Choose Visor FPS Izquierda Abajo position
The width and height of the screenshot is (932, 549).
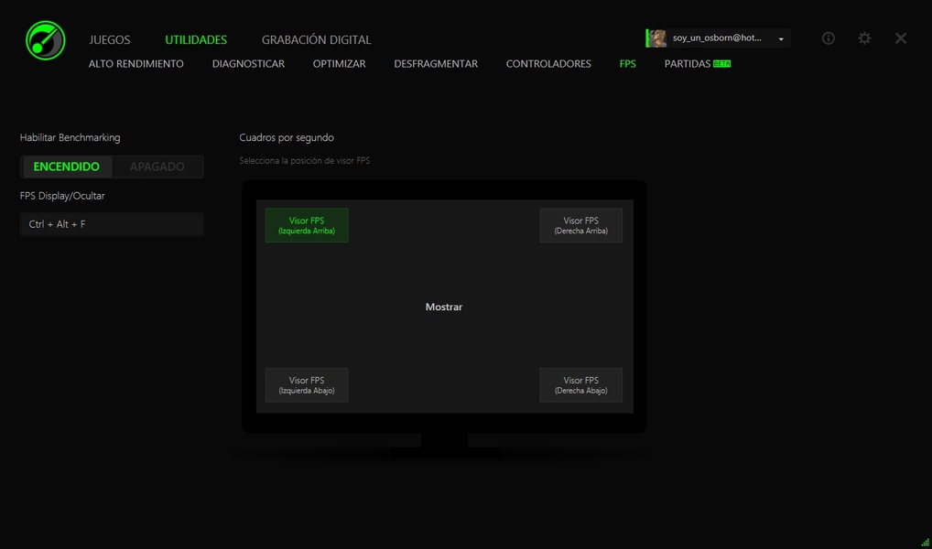point(307,385)
